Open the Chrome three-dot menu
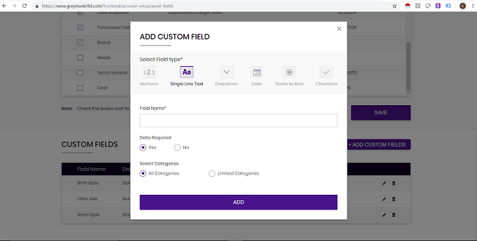477x241 pixels. coord(473,6)
